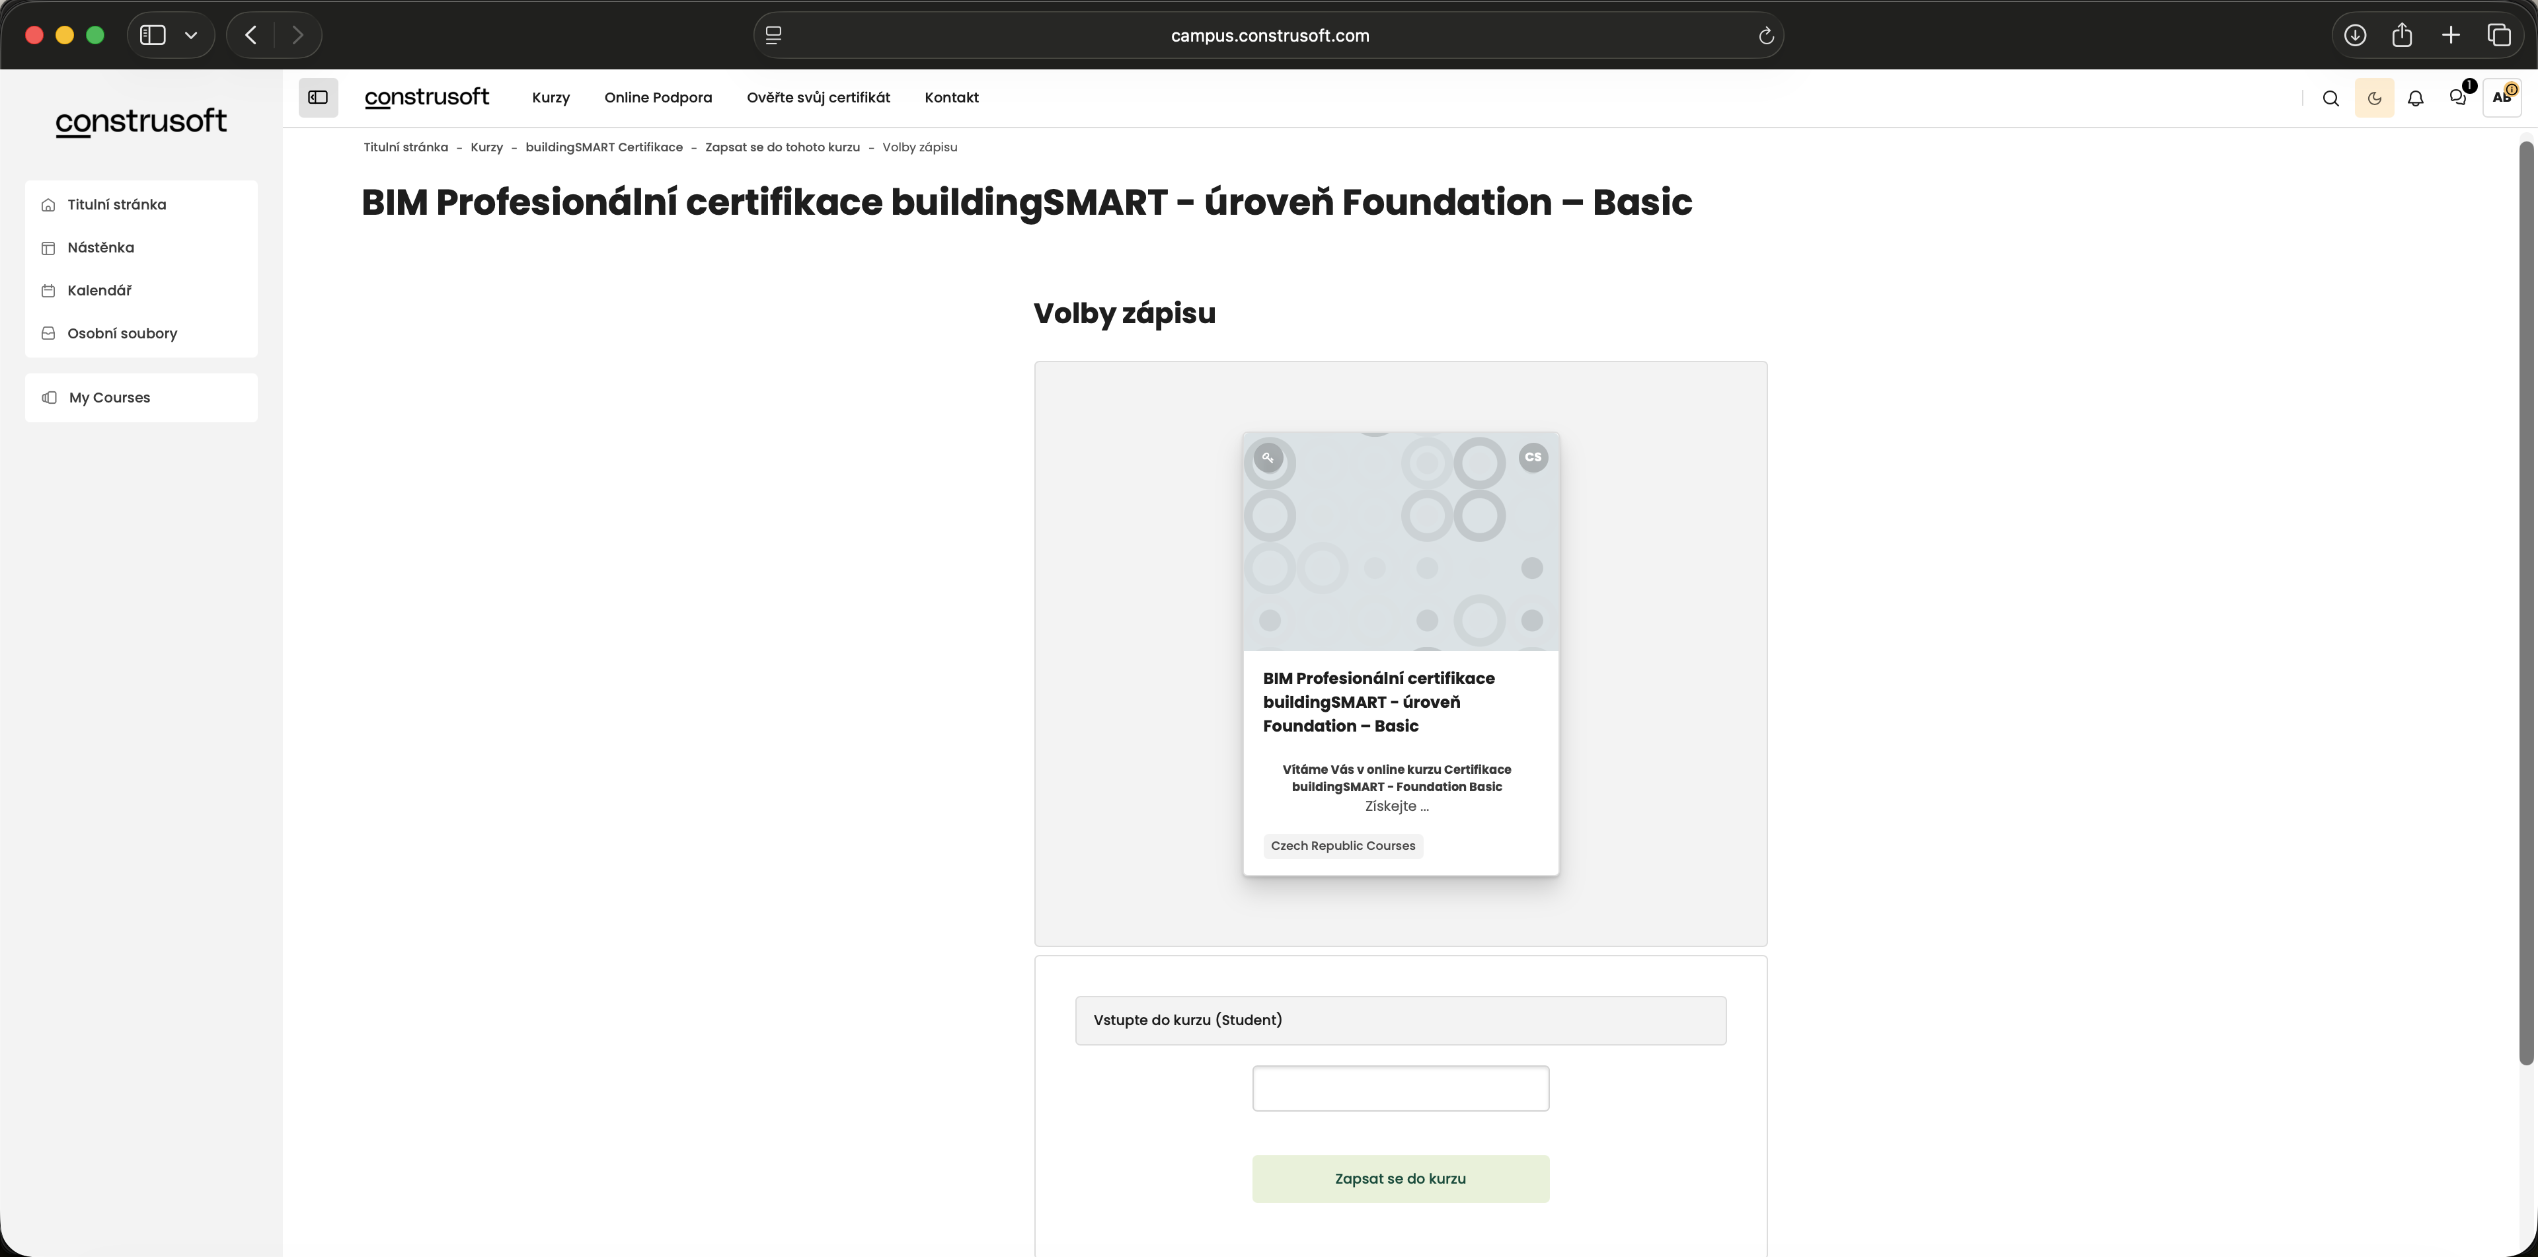Open Safari downloads icon

coord(2355,36)
